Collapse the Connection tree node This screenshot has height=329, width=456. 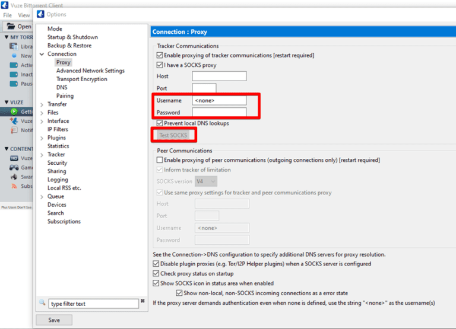[x=42, y=54]
